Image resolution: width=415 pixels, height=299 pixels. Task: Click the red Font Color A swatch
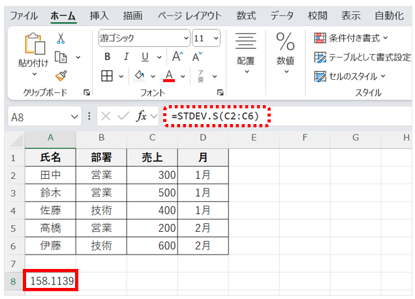point(169,76)
